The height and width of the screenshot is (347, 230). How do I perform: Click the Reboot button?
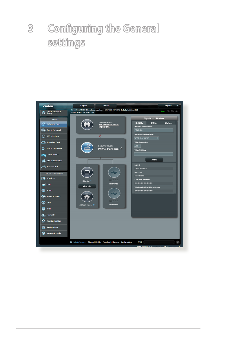(x=106, y=106)
